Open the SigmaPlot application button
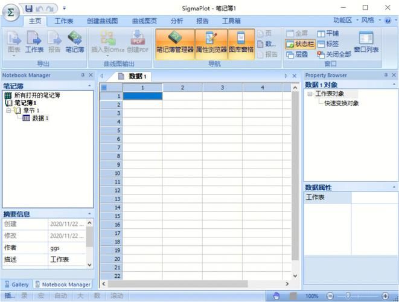 [11, 12]
